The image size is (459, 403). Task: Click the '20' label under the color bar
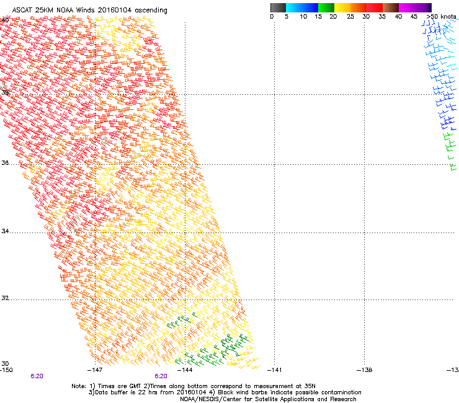point(333,16)
